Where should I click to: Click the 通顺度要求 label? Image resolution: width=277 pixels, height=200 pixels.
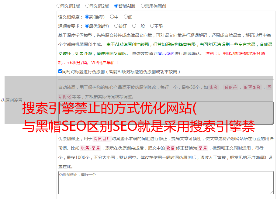click(71, 26)
